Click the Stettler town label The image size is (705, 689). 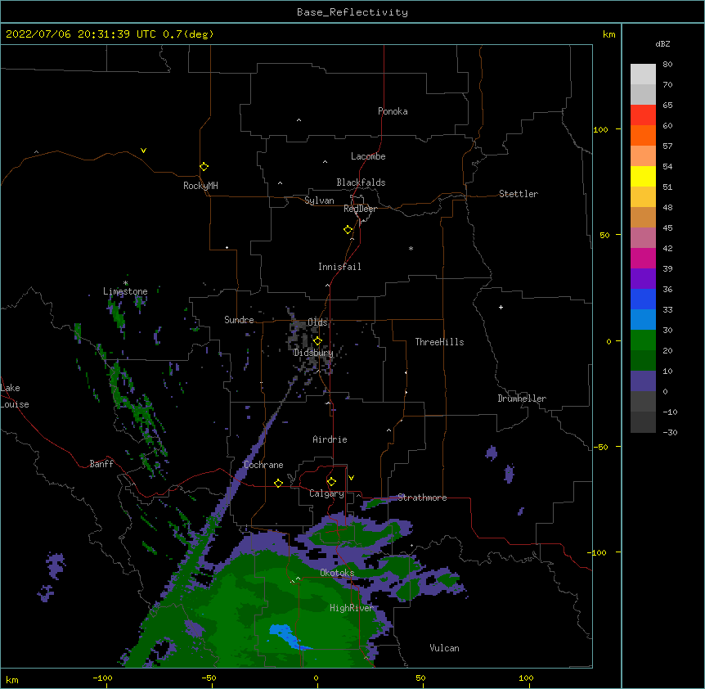(519, 194)
